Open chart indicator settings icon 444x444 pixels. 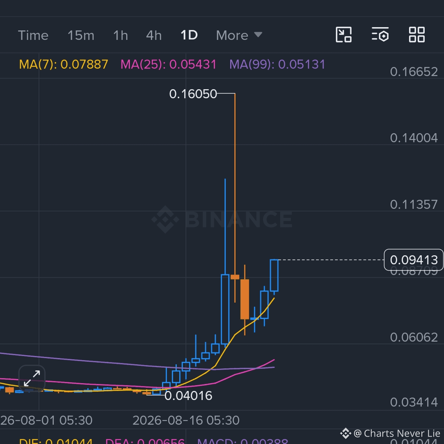(x=380, y=35)
